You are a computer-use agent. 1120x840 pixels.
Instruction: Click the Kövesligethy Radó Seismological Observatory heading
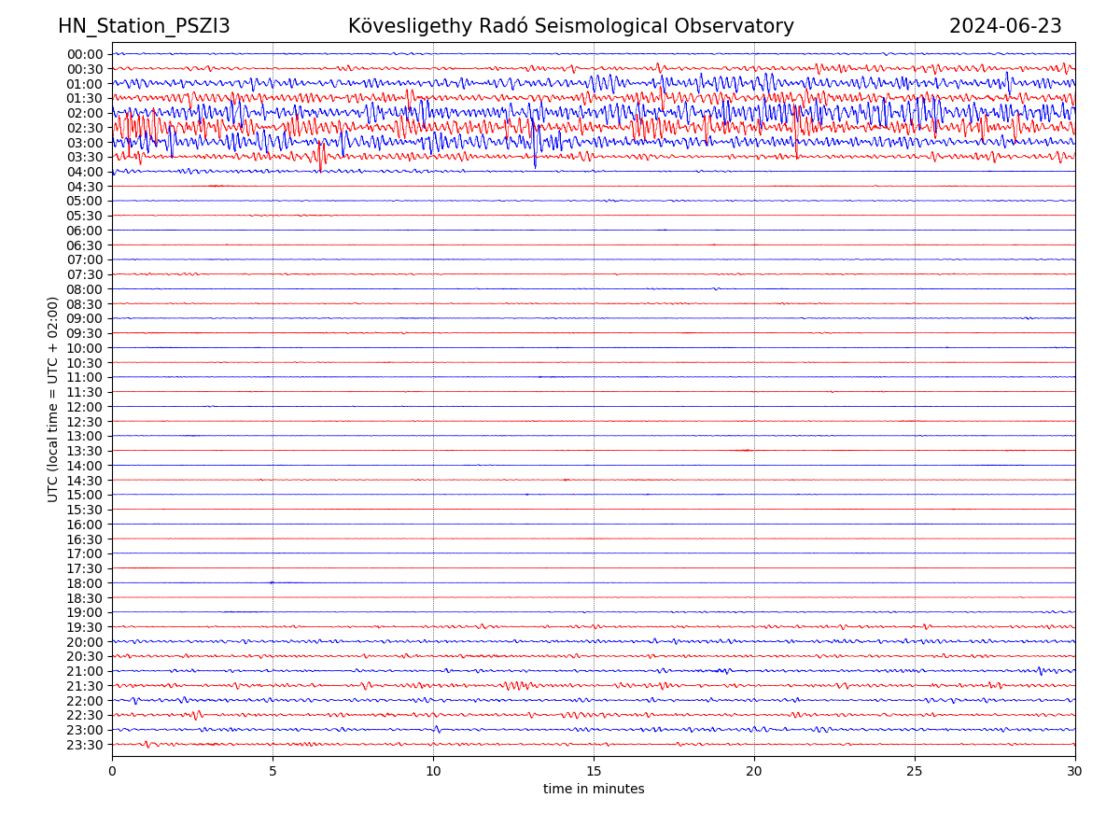[x=570, y=26]
